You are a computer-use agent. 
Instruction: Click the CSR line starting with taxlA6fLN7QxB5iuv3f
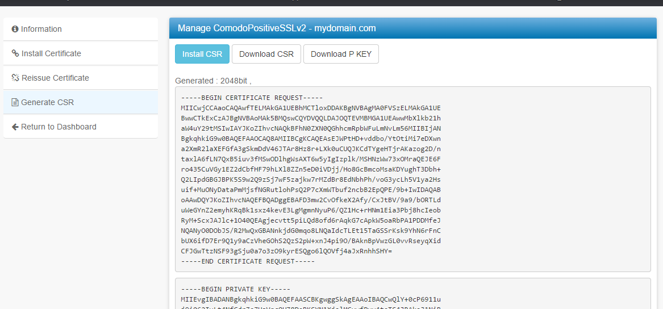click(311, 159)
